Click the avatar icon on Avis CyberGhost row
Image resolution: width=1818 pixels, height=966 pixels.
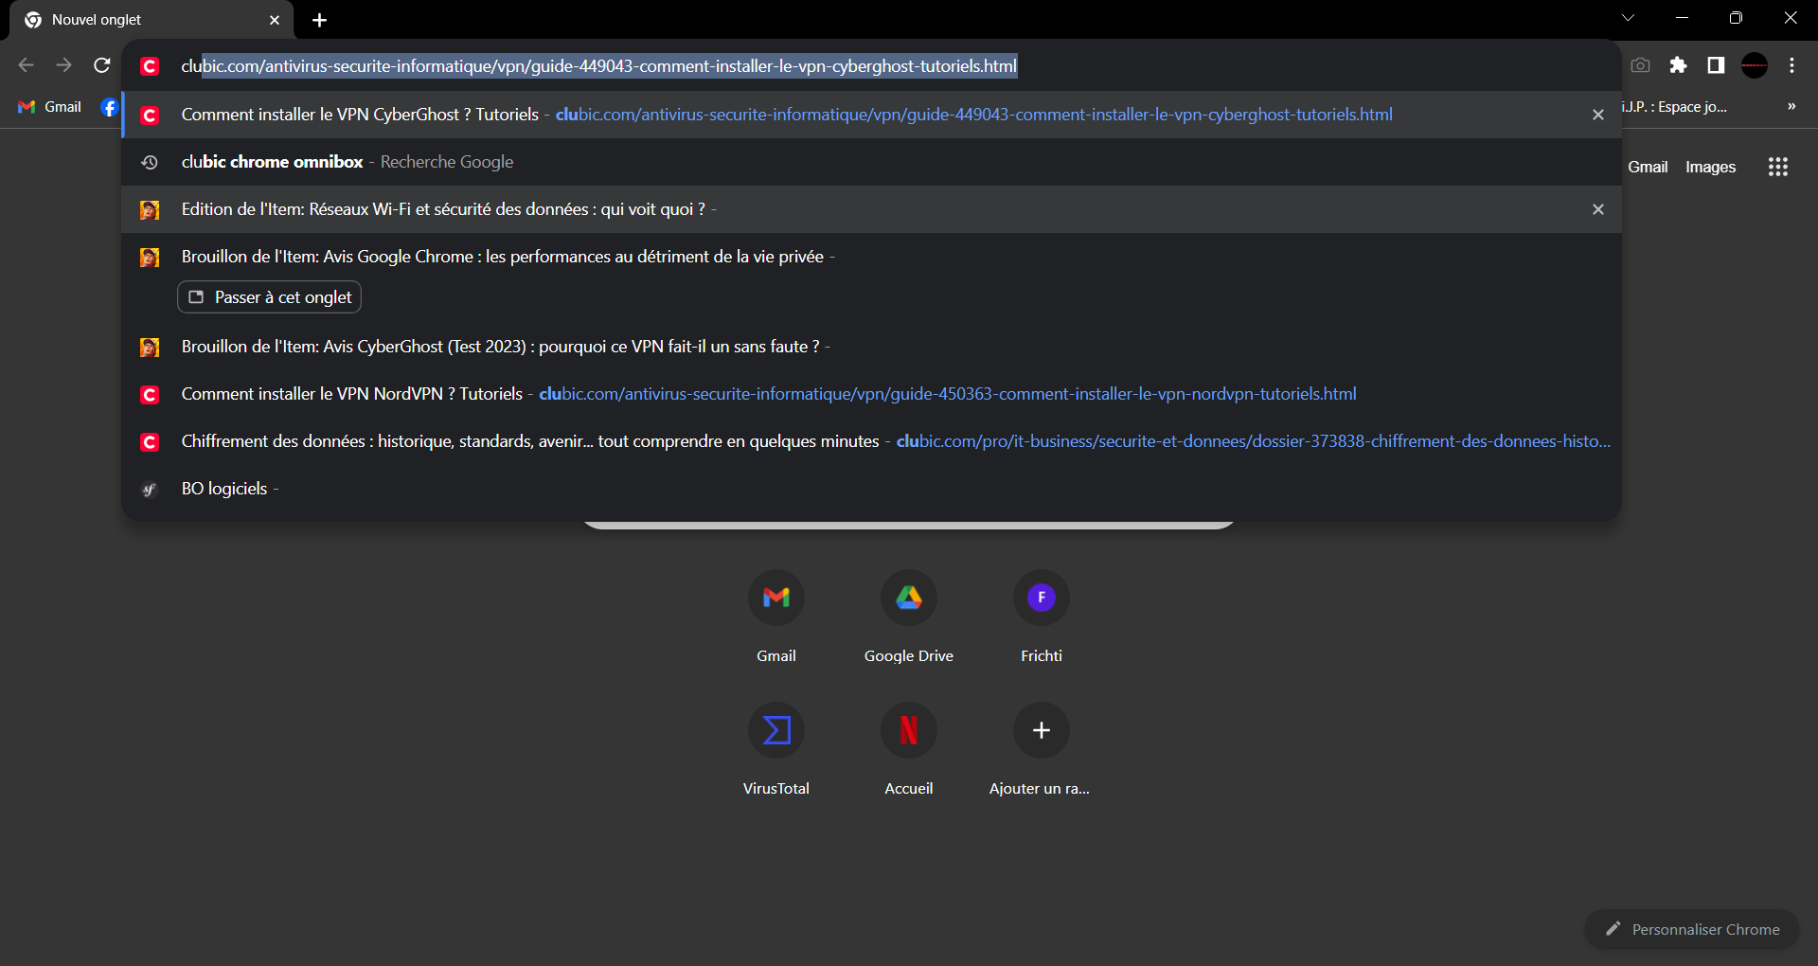pos(150,347)
